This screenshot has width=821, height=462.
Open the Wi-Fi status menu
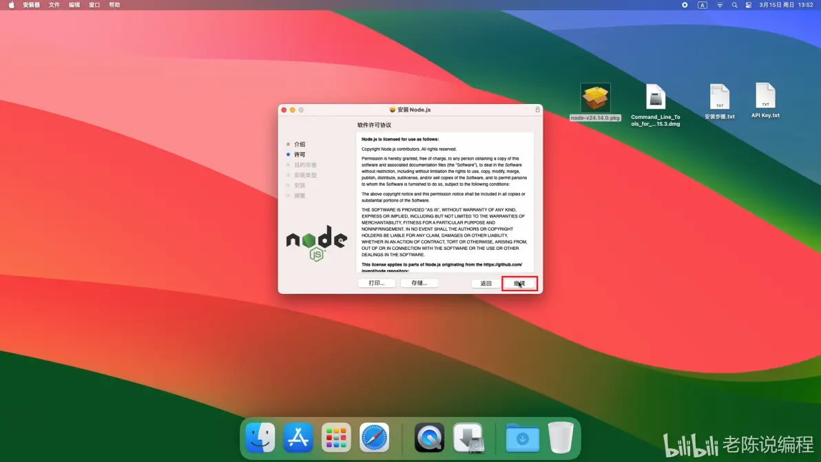pyautogui.click(x=720, y=5)
